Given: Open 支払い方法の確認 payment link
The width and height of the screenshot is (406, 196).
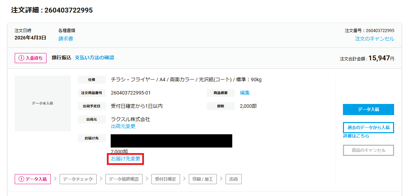Looking at the screenshot, I should 94,58.
